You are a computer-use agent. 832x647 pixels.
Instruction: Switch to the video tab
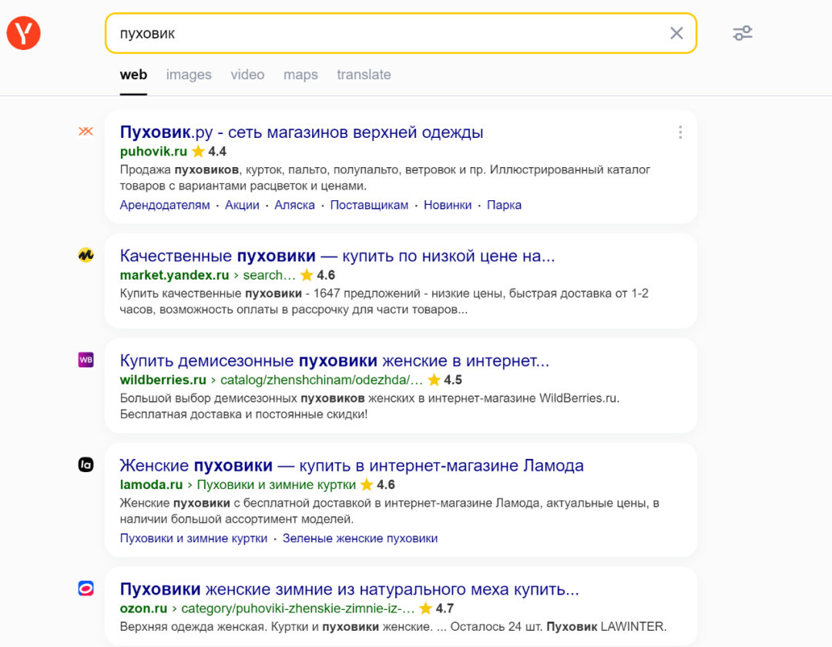click(247, 75)
